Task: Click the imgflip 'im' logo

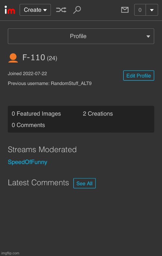Action: click(10, 10)
